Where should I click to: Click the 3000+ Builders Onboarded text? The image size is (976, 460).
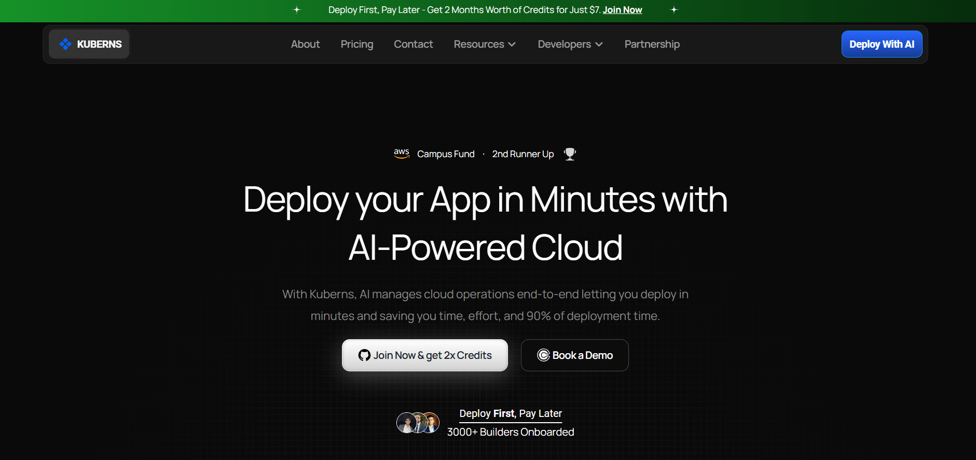pyautogui.click(x=511, y=432)
